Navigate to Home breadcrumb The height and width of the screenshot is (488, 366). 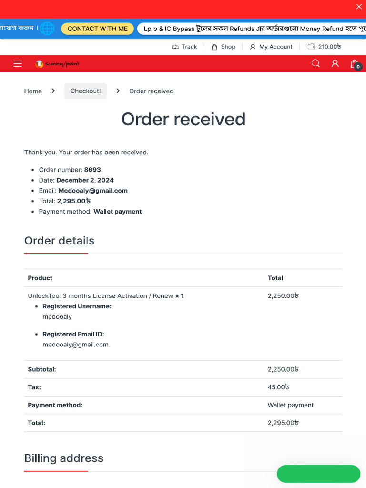[x=33, y=91]
